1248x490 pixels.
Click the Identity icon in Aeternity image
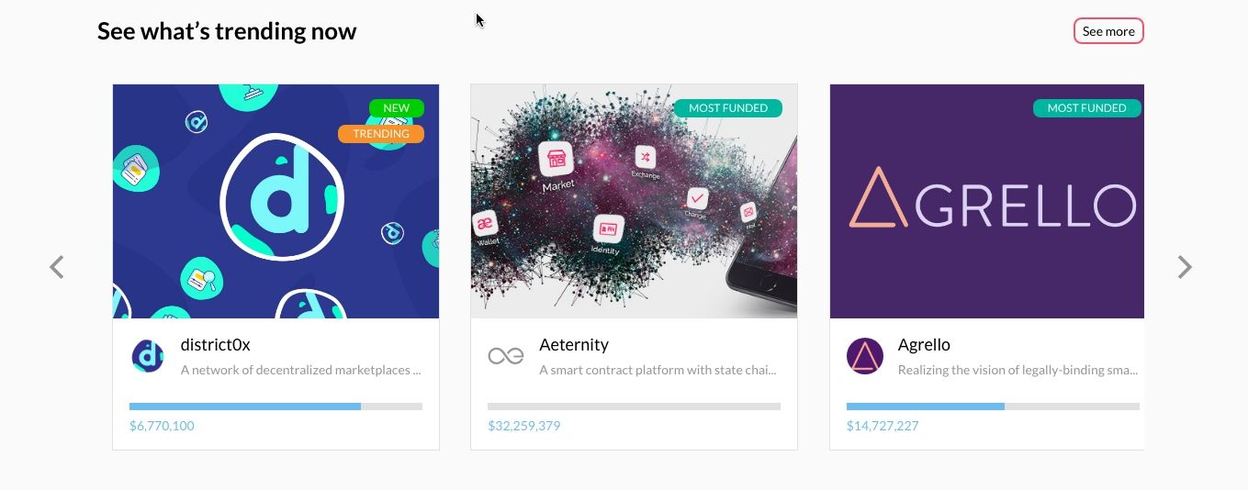607,229
